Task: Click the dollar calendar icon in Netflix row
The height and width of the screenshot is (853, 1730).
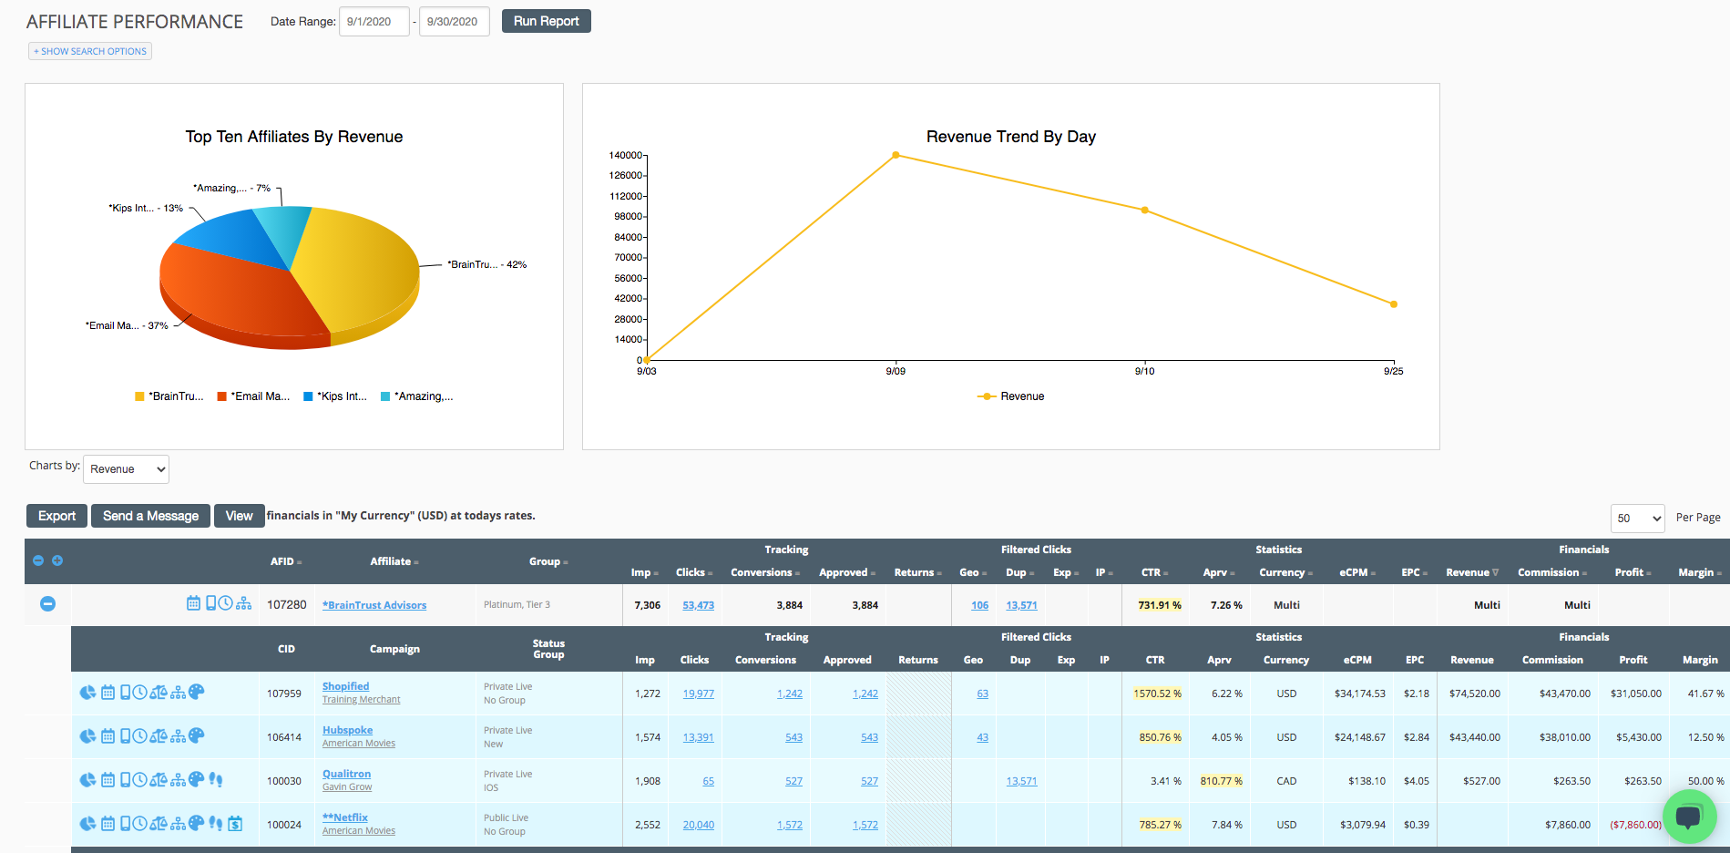Action: click(235, 824)
